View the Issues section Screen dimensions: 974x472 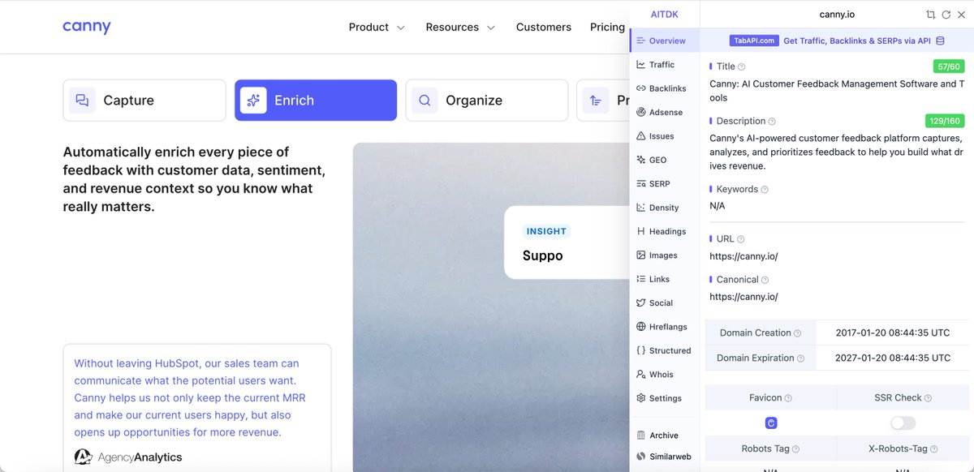[x=664, y=136]
